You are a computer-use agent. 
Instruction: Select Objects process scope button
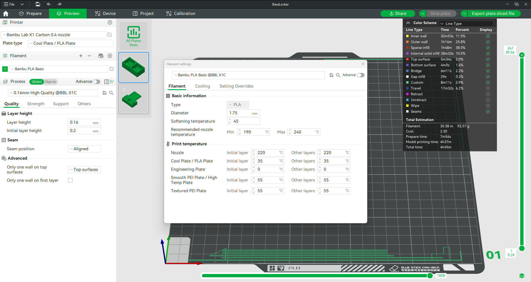click(50, 82)
